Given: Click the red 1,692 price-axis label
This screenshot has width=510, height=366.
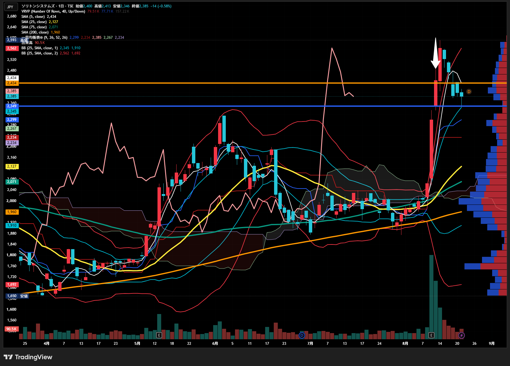Looking at the screenshot, I should (x=12, y=284).
